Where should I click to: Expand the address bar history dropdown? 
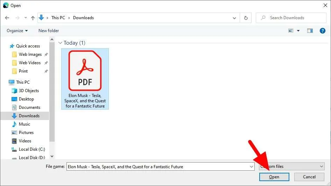[x=234, y=18]
